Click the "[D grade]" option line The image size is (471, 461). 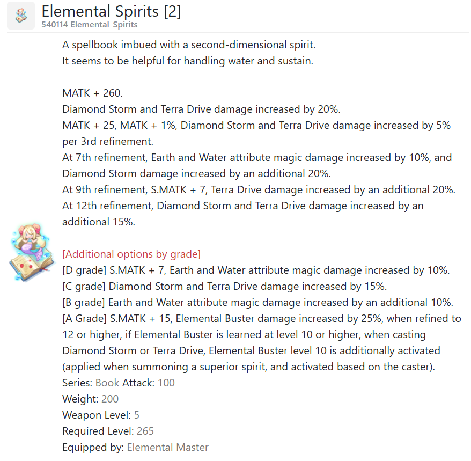pyautogui.click(x=256, y=270)
